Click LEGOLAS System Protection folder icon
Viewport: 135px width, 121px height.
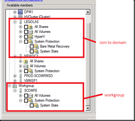pyautogui.click(x=31, y=41)
